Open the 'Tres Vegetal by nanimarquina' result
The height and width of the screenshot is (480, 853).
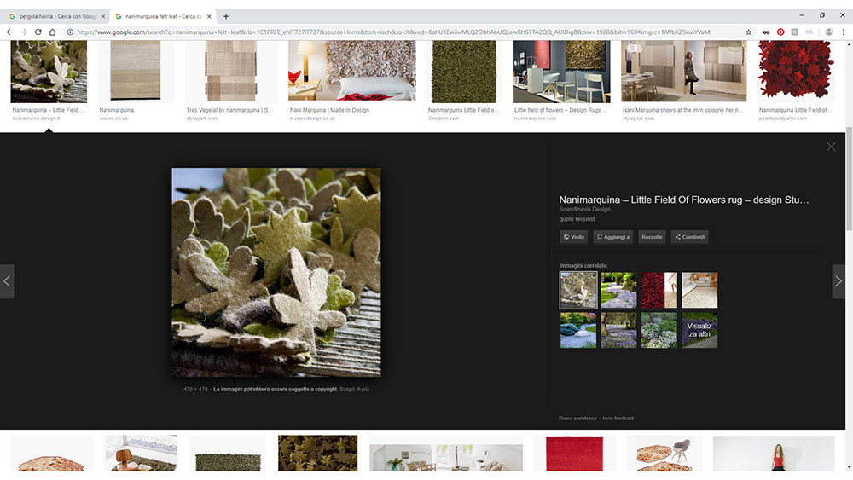click(x=231, y=72)
